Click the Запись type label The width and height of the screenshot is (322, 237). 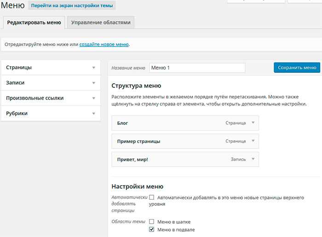(238, 159)
